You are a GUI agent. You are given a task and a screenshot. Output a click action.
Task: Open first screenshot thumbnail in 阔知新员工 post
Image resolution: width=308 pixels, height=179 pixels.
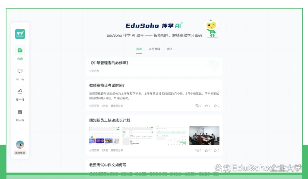pyautogui.click(x=104, y=136)
